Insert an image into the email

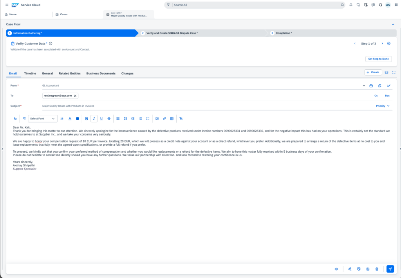tap(157, 118)
